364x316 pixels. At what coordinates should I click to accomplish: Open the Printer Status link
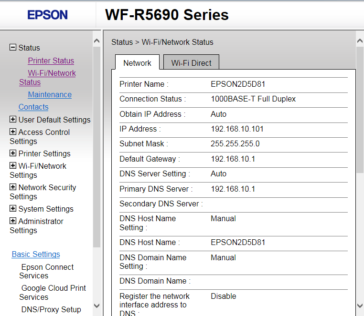point(51,61)
